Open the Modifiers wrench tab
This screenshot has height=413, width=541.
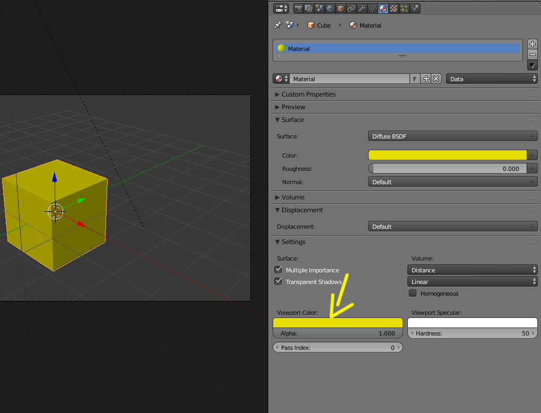click(x=362, y=8)
